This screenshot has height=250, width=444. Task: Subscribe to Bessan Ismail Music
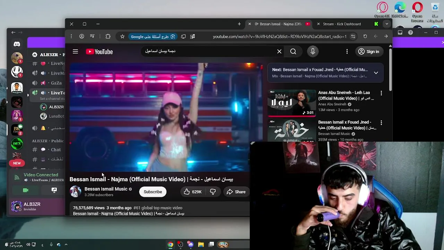point(153,192)
